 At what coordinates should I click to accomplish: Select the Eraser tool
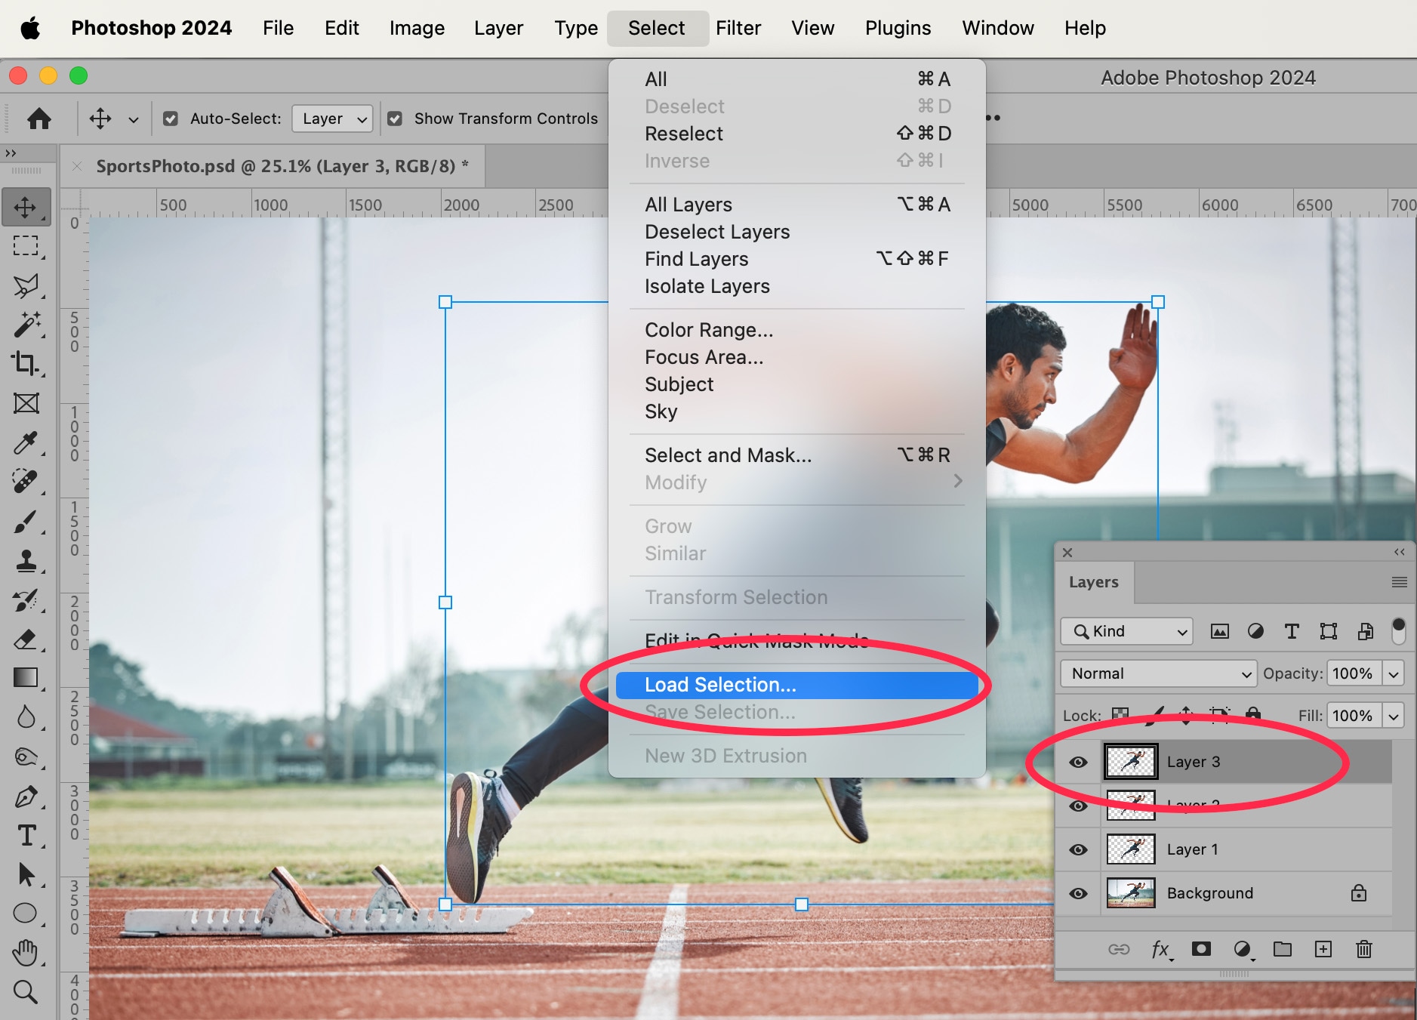(26, 639)
